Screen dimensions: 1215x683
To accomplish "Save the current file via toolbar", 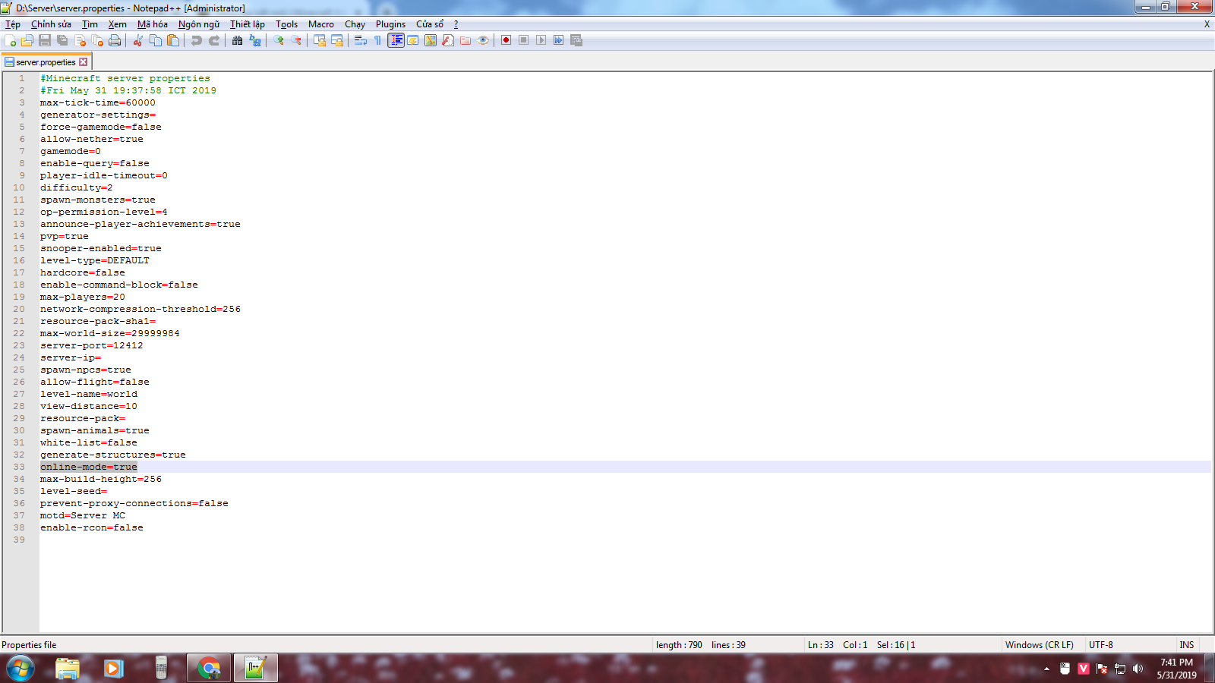I will (x=45, y=40).
